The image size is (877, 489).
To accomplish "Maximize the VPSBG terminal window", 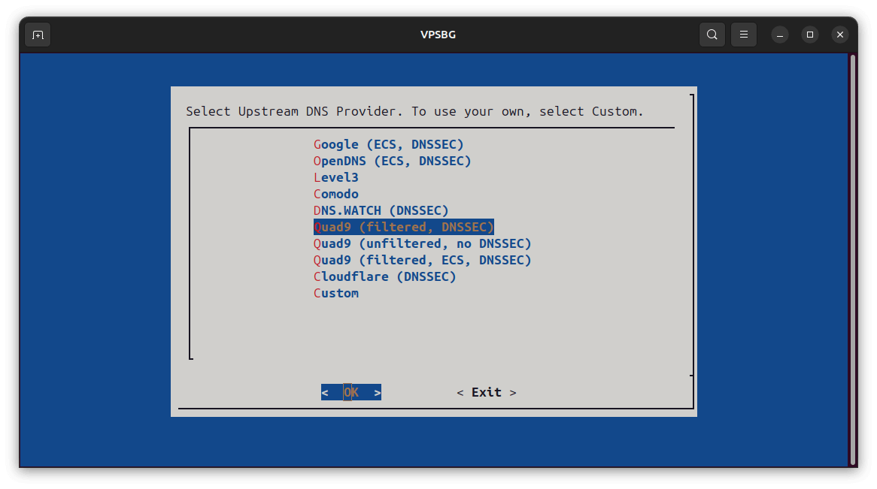I will [x=810, y=35].
